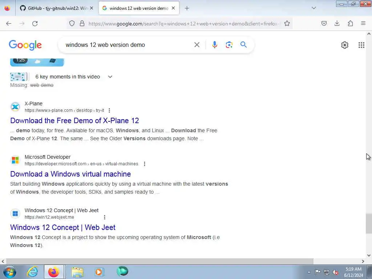This screenshot has width=372, height=279.
Task: Open Windows Media Player on taskbar
Action: pyautogui.click(x=99, y=272)
